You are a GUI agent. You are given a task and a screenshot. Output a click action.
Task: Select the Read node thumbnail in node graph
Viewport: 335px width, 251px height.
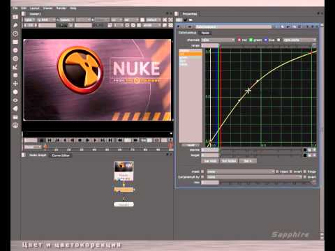[124, 171]
